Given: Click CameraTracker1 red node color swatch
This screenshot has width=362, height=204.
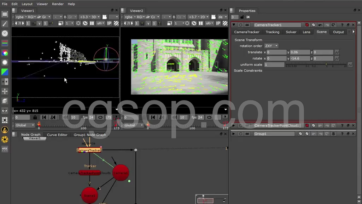Looking at the screenshot, I should (x=307, y=25).
